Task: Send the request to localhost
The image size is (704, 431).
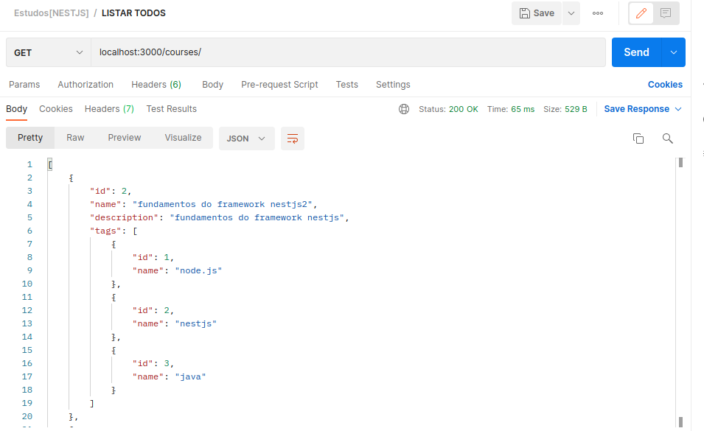Action: click(x=635, y=52)
